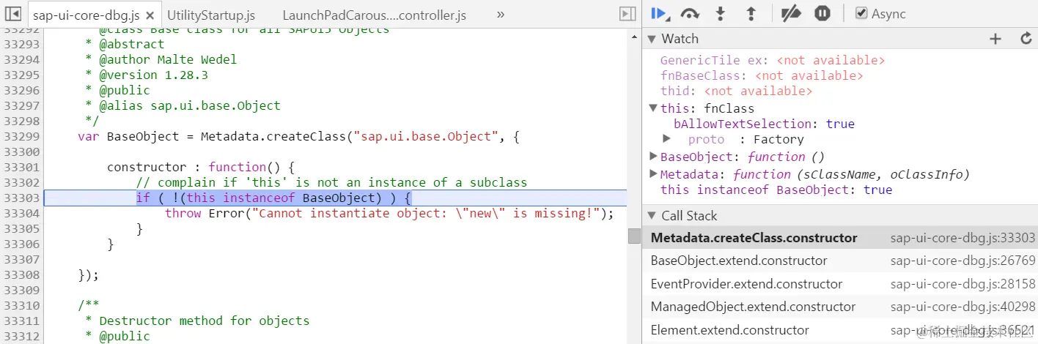Click the 'constructor : function()' code line
1038x344 pixels.
point(200,167)
